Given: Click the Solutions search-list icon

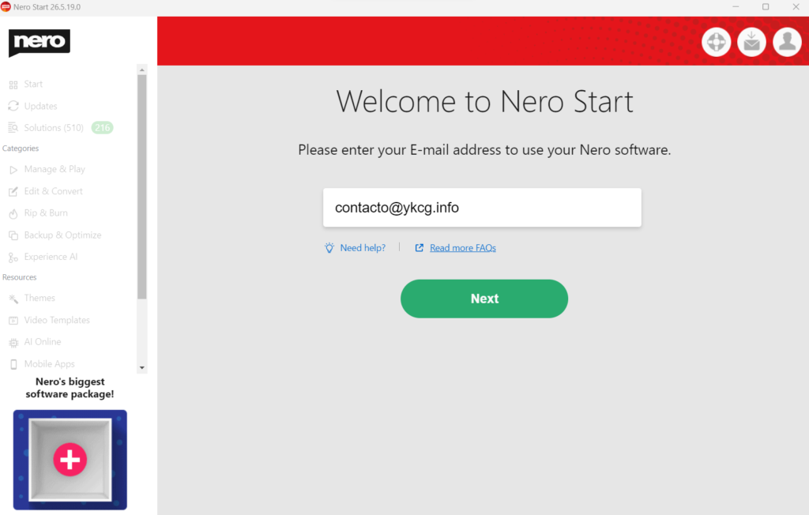Looking at the screenshot, I should point(13,128).
